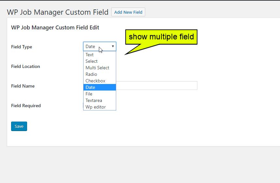This screenshot has height=183, width=280.
Task: Click the WP Job Manager Custom Field heading
Action: point(58,12)
